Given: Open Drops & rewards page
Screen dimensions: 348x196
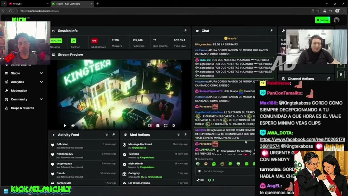Looking at the screenshot, I should (x=22, y=108).
